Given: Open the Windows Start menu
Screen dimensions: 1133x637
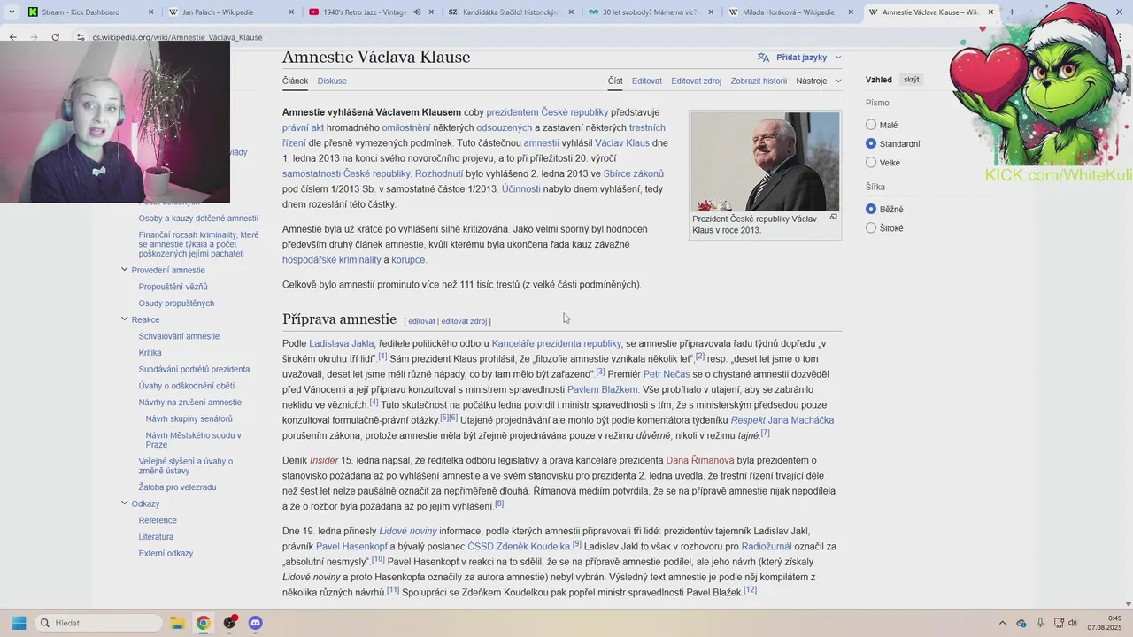Looking at the screenshot, I should [19, 623].
